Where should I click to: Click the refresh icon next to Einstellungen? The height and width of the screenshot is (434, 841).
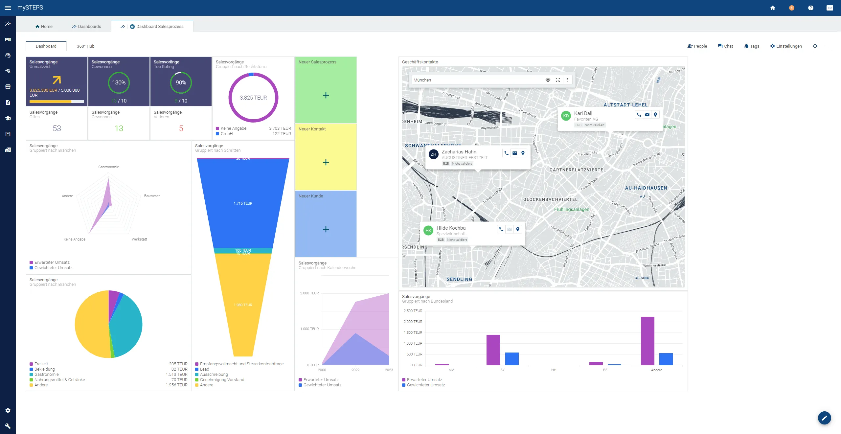(815, 46)
